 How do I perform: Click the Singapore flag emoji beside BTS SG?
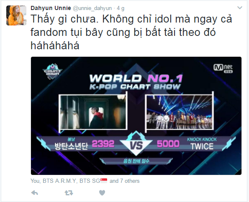point(104,181)
